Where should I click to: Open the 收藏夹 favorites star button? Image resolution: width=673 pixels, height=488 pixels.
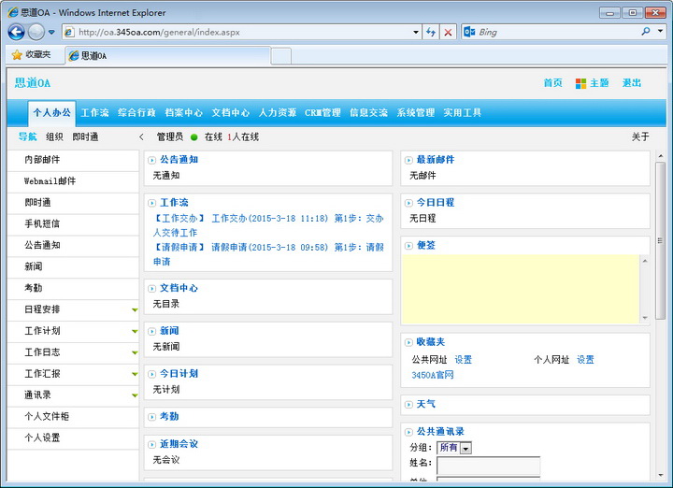coord(32,54)
